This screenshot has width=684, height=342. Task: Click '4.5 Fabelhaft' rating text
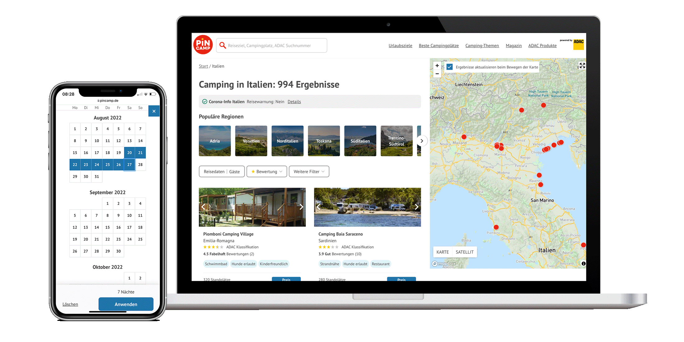(214, 254)
